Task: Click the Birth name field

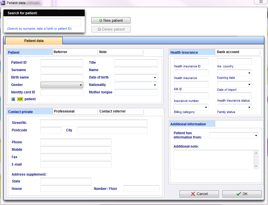Action: [62, 77]
